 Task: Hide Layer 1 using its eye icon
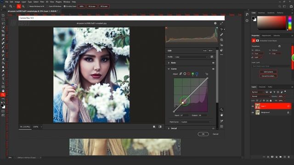coord(253,106)
